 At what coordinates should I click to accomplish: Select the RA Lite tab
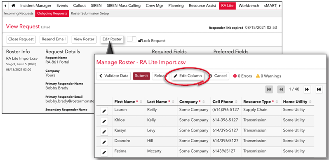[227, 6]
